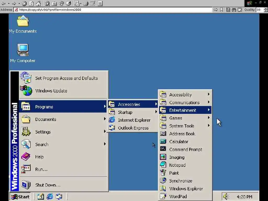
Task: Open the Back button history dropdown
Action: tap(9, 3)
